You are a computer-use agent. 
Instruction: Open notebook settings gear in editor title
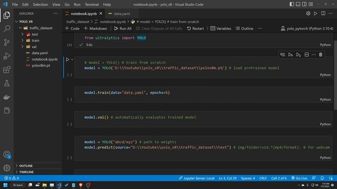click(308, 14)
